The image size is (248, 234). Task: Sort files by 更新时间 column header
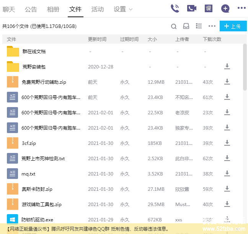97,39
